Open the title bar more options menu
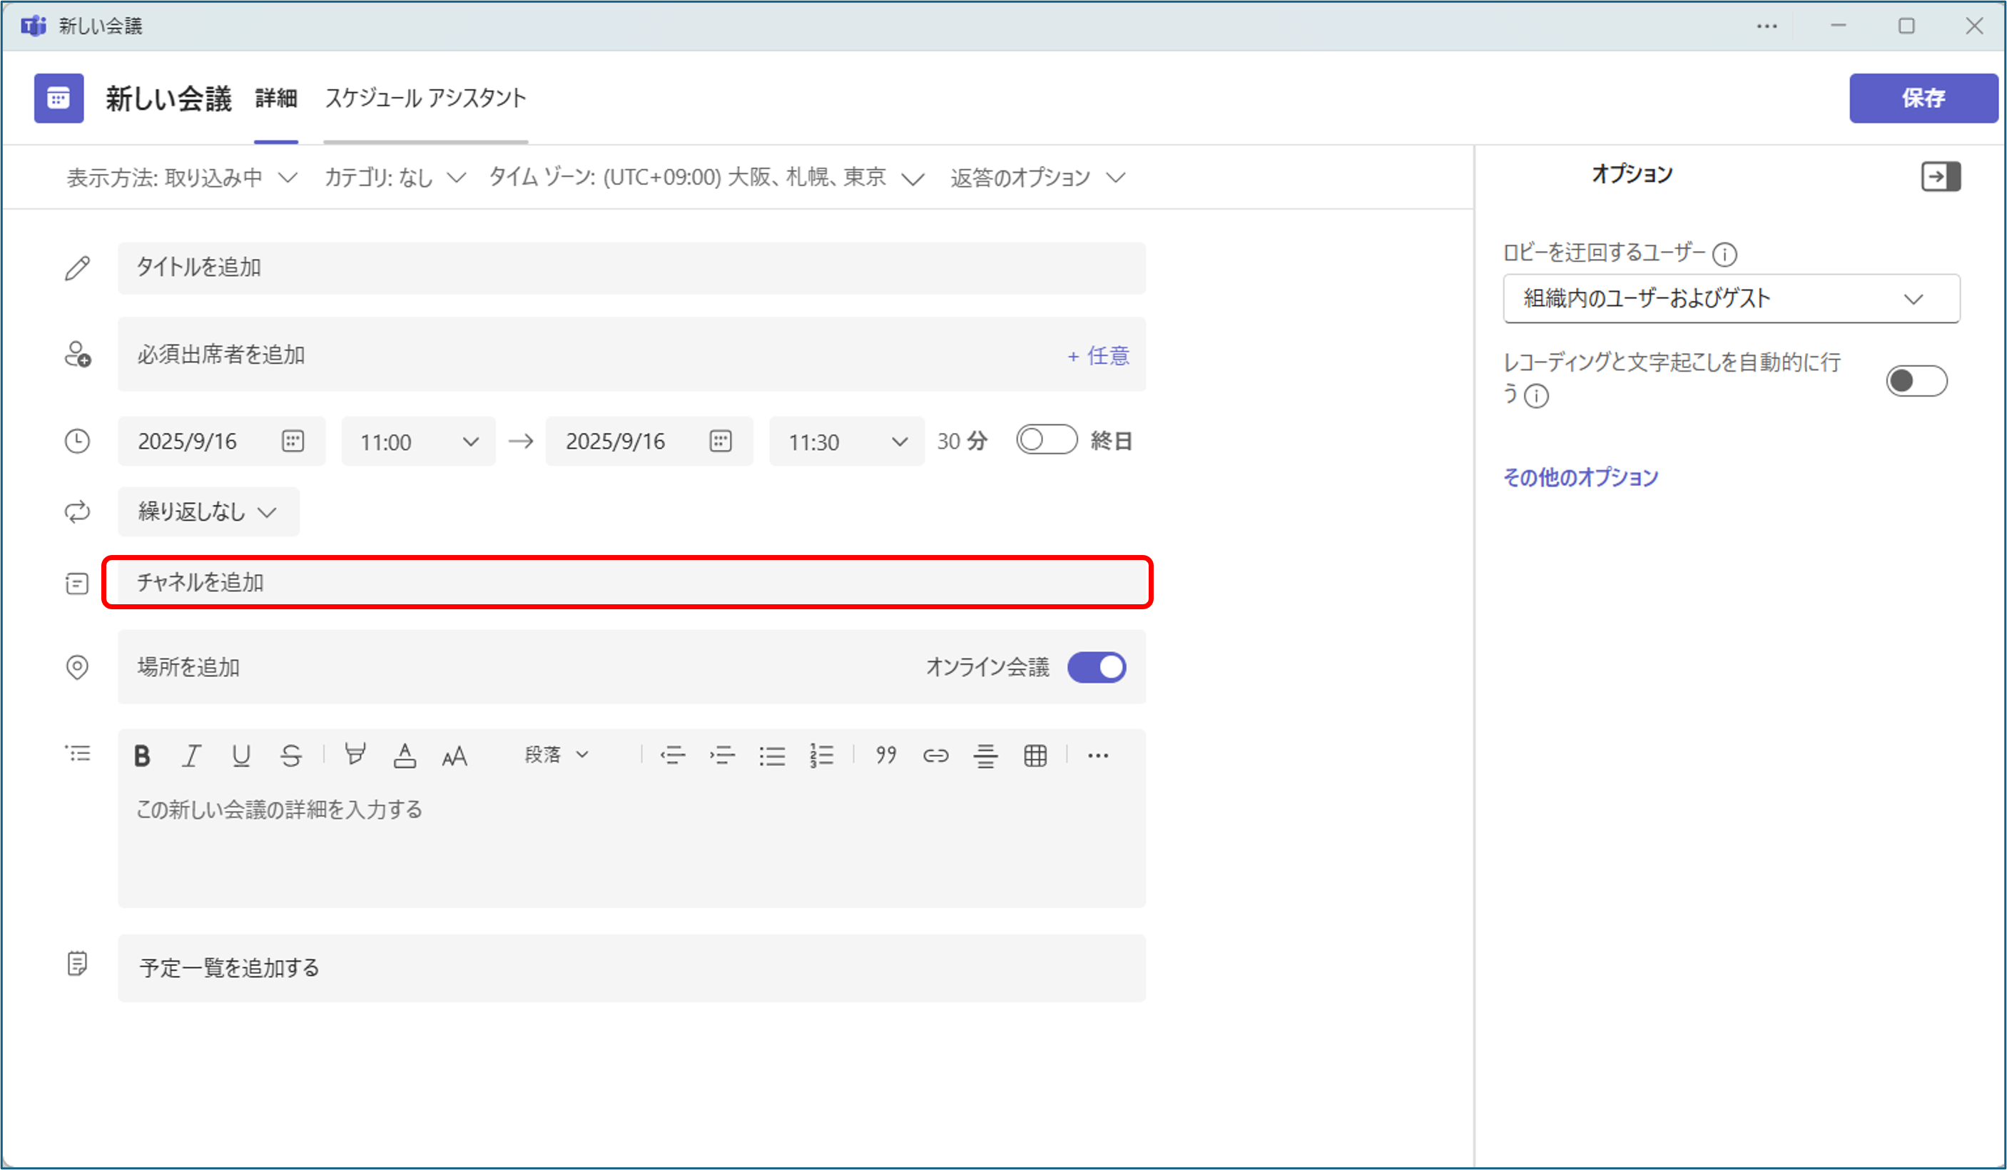 tap(1767, 26)
